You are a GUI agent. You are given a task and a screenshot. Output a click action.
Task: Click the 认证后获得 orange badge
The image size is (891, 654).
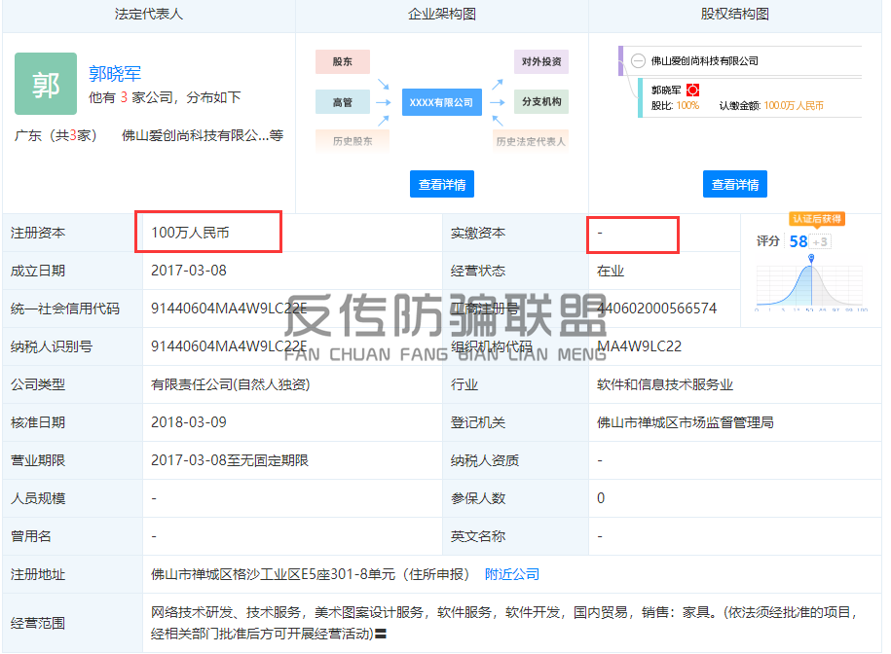tap(816, 219)
